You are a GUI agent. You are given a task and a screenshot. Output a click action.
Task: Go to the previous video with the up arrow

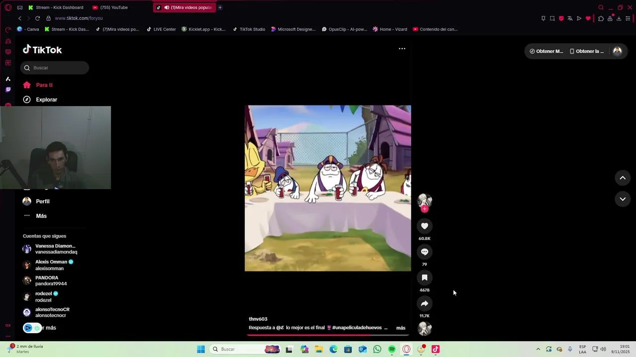point(623,178)
